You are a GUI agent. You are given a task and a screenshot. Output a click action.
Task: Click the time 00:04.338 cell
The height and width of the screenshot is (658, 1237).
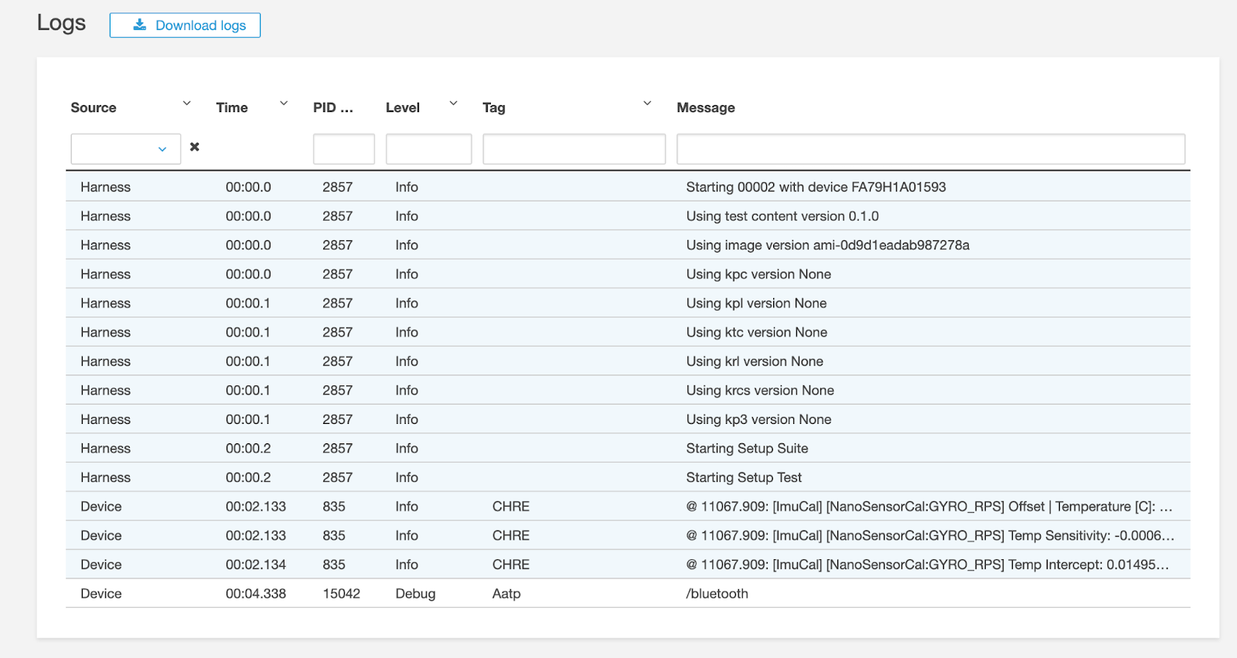[x=256, y=594]
